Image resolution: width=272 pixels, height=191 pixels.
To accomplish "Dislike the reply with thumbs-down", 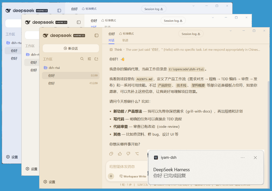I will pyautogui.click(x=128, y=154).
